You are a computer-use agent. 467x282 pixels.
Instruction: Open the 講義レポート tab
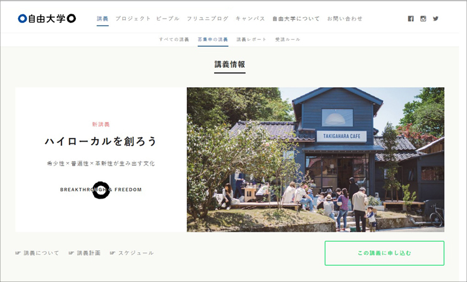pyautogui.click(x=252, y=39)
